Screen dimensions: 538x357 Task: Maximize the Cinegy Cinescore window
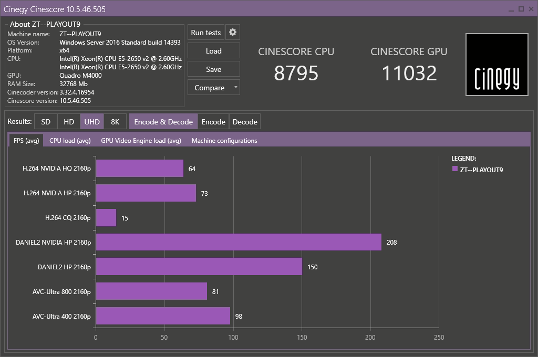coord(521,9)
